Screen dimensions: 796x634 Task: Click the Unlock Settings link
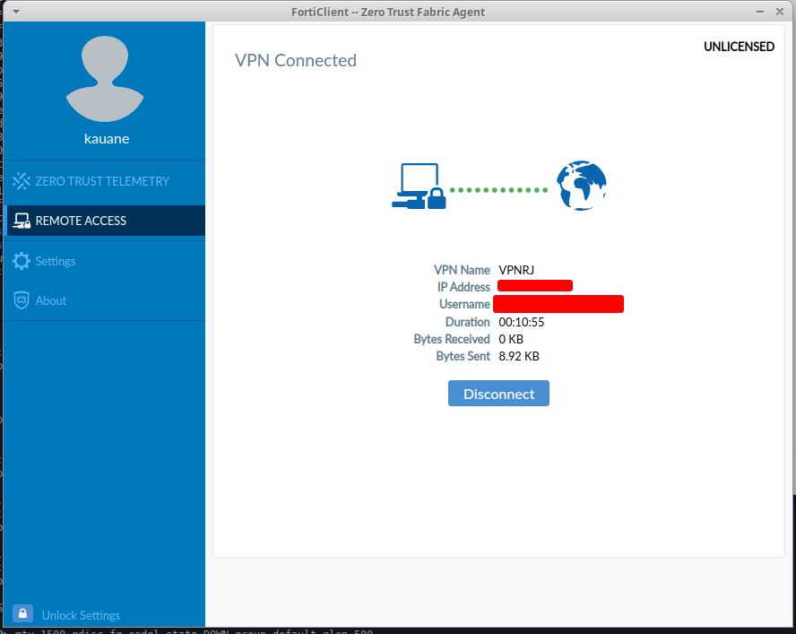click(x=81, y=615)
